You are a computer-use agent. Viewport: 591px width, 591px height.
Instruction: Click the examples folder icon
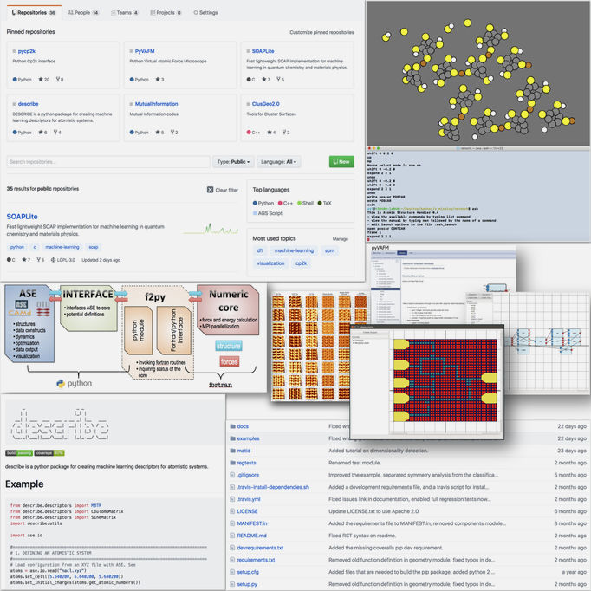[231, 438]
